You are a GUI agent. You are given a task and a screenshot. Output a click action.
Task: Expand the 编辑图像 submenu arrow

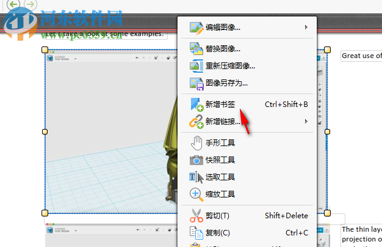point(306,27)
